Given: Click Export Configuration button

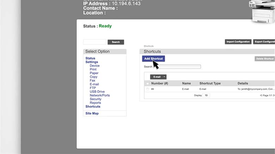Looking at the screenshot, I should point(264,42).
